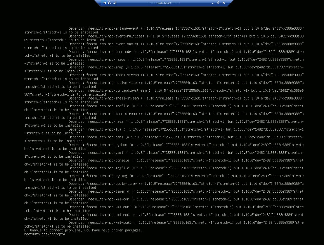Click the freeswitch-mod-java package name
The width and height of the screenshot is (324, 245).
coord(105,121)
